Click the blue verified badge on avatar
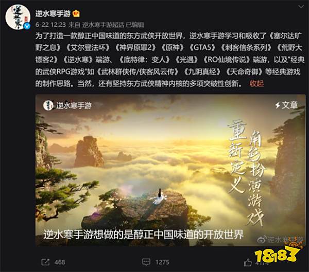309x272 pixels. coord(27,26)
